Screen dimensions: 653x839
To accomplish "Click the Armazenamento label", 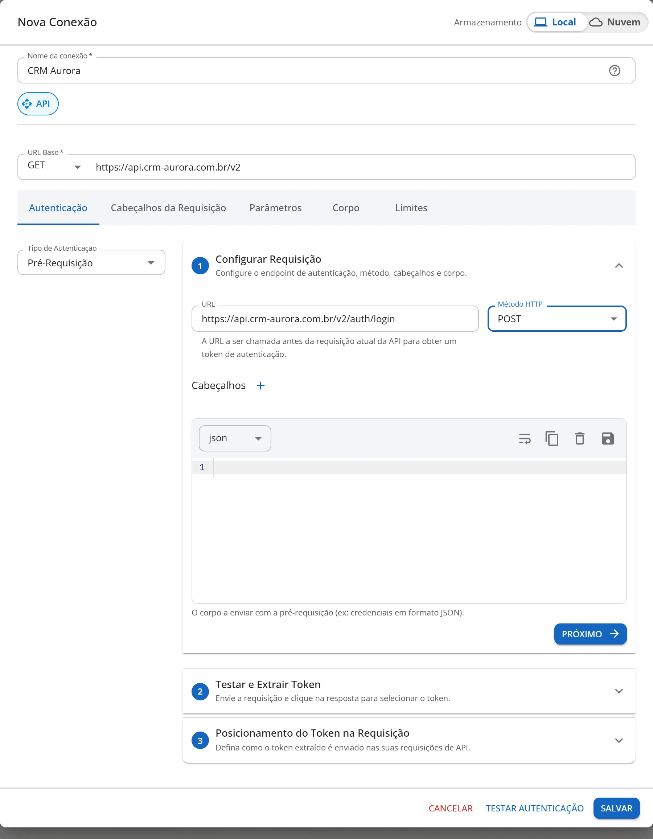I will coord(488,22).
